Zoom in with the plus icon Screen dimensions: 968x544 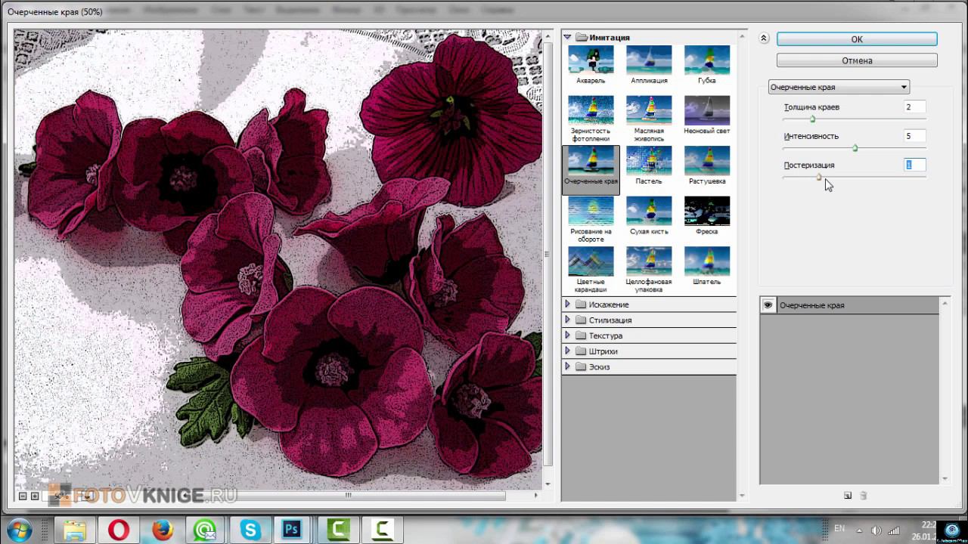(x=35, y=496)
